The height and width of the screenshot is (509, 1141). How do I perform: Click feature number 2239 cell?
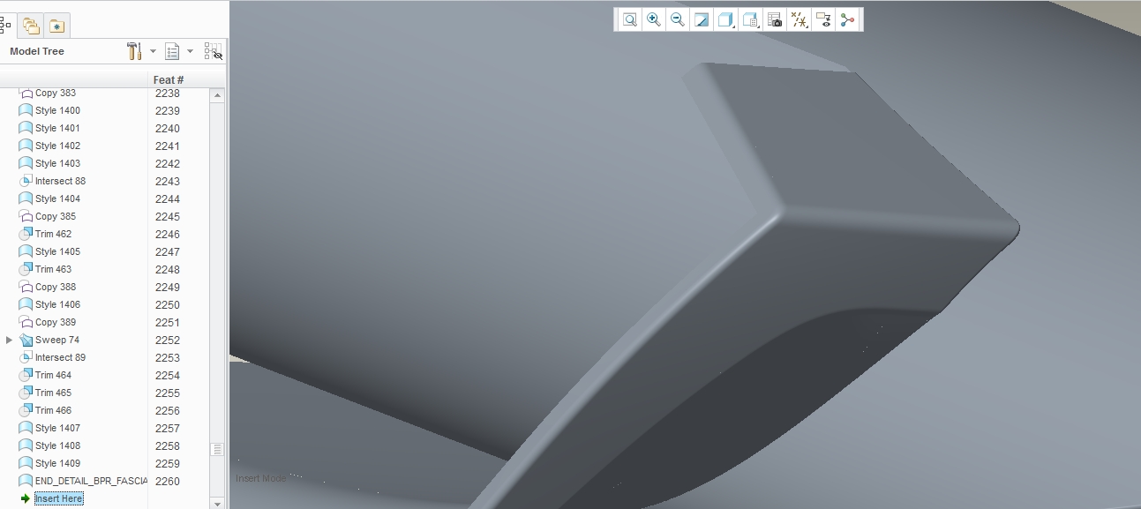pos(168,110)
